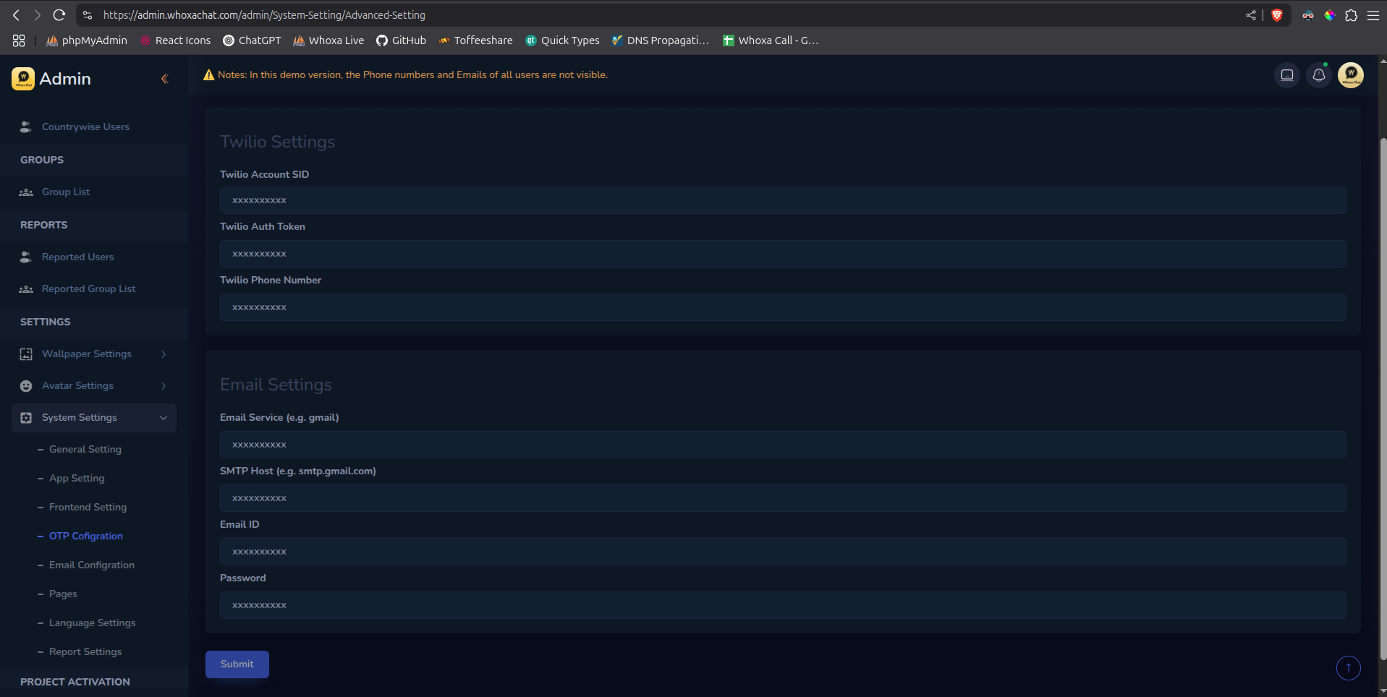Submit the advanced settings form

coord(237,664)
